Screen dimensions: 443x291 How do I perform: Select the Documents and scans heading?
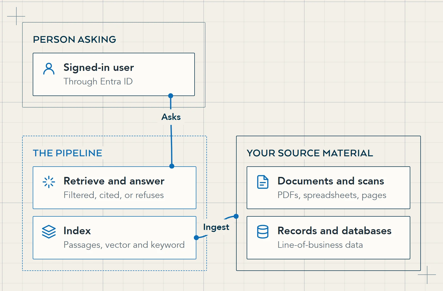[x=331, y=181]
